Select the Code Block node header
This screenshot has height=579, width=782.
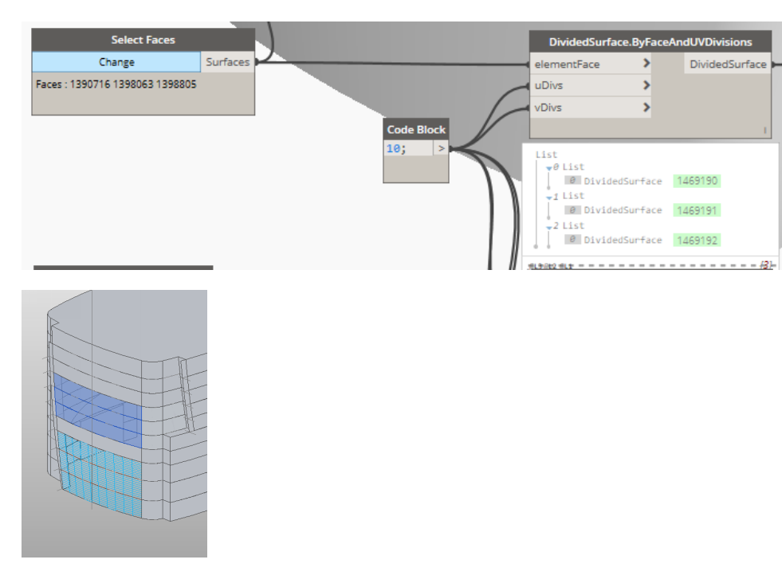point(416,130)
